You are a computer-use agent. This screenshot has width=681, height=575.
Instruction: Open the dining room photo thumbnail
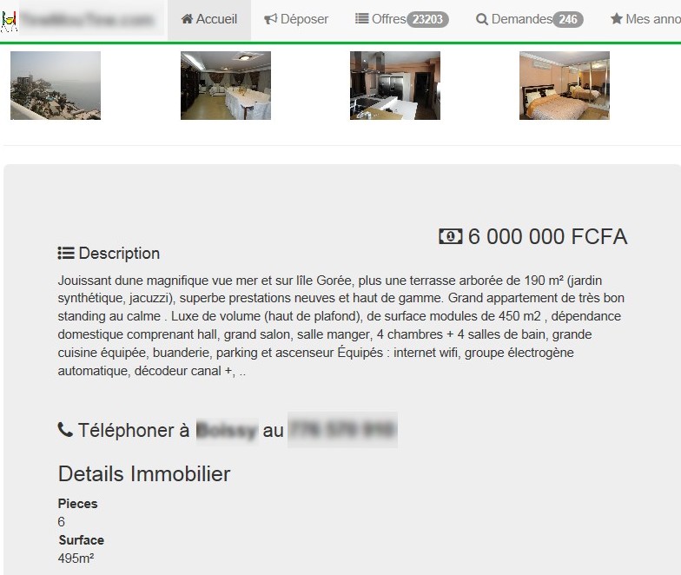pos(226,85)
